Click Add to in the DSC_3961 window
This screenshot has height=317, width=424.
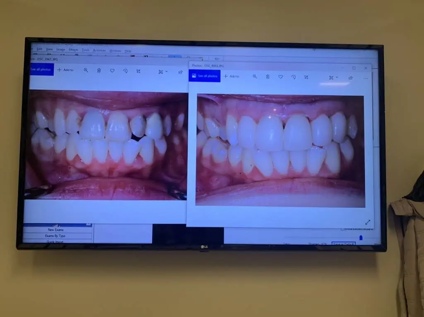pos(65,70)
